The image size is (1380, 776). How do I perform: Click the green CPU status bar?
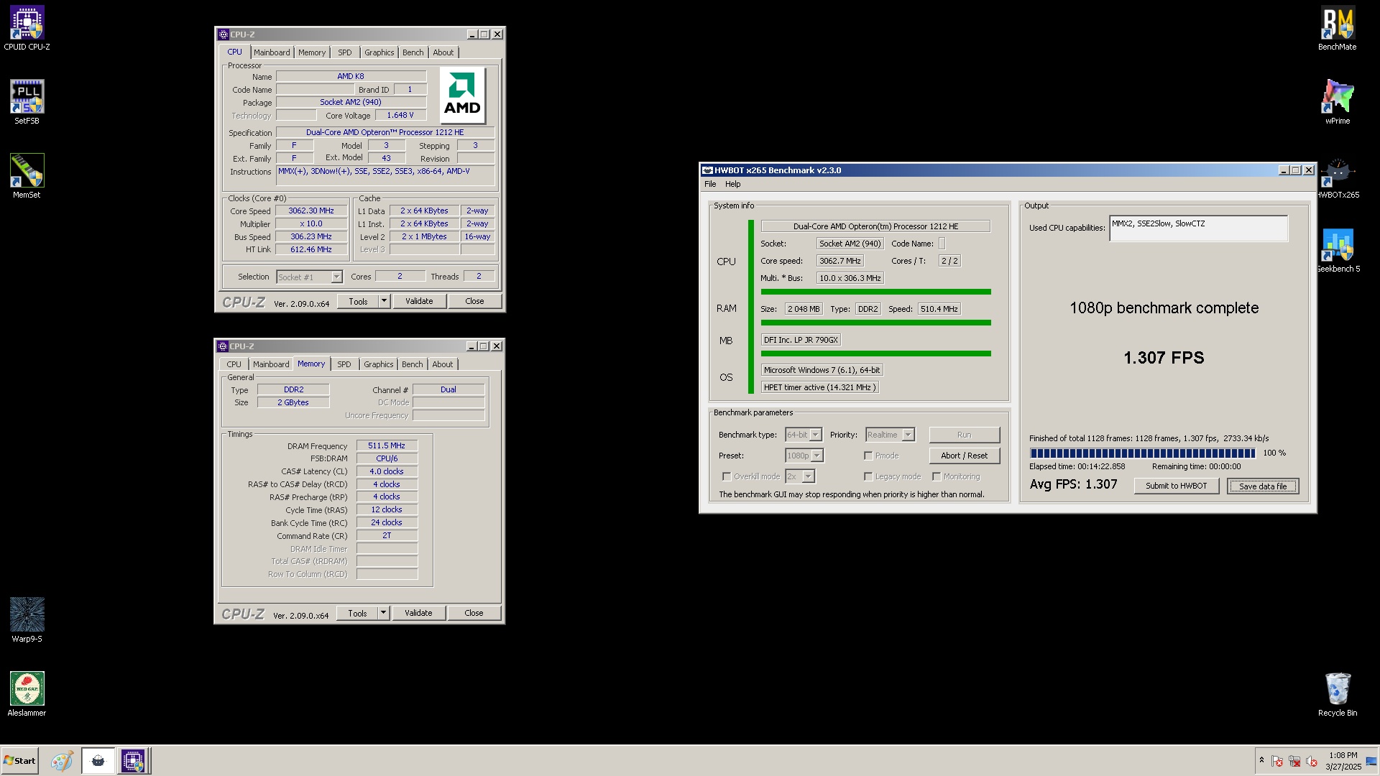coord(875,292)
